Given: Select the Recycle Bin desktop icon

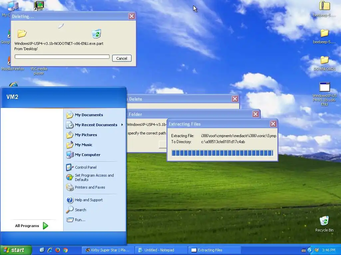Looking at the screenshot, I should click(x=324, y=224).
